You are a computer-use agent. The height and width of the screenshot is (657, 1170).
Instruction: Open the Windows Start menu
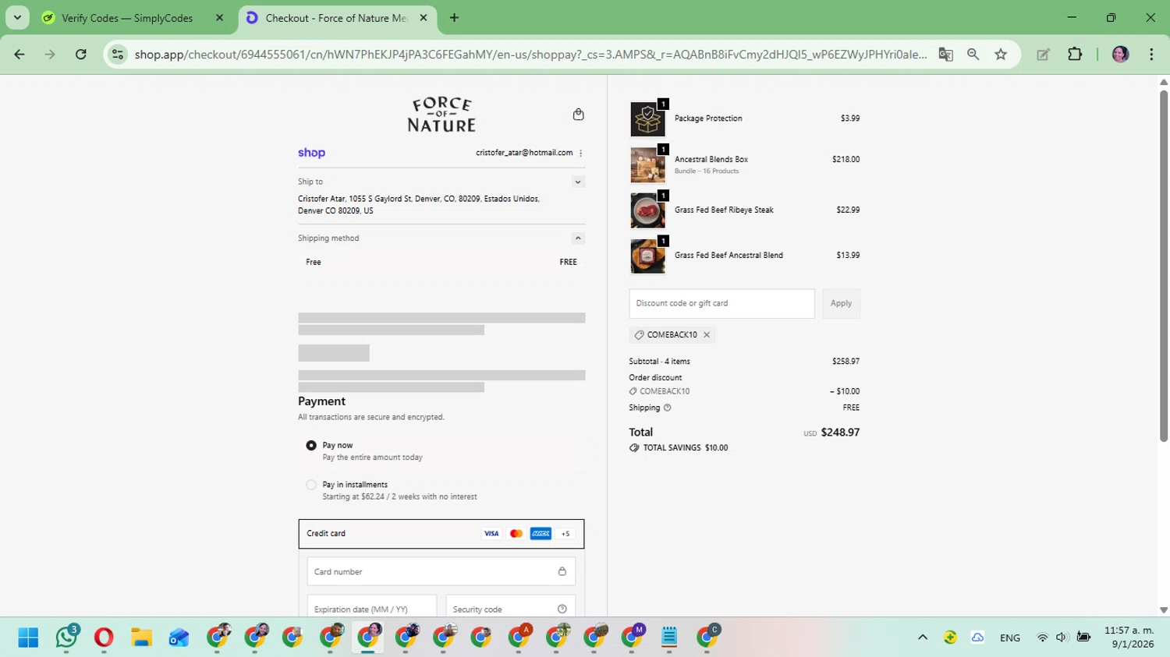click(28, 638)
